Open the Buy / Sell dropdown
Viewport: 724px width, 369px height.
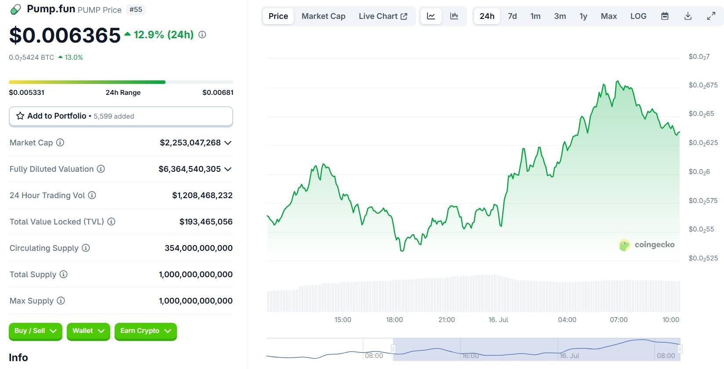coord(36,331)
